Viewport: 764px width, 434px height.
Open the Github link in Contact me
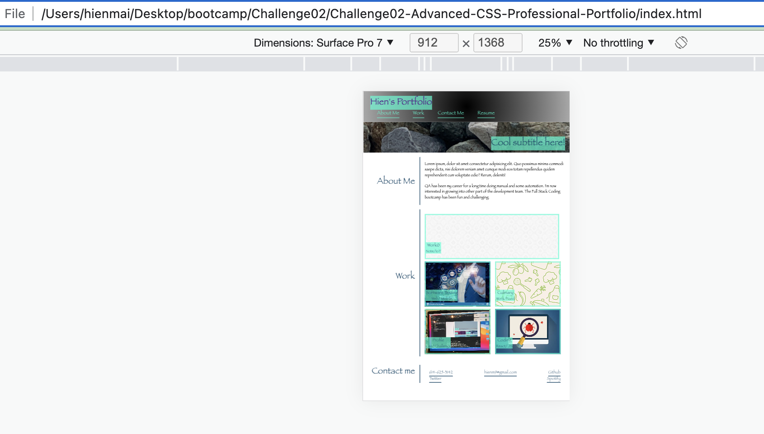(553, 372)
